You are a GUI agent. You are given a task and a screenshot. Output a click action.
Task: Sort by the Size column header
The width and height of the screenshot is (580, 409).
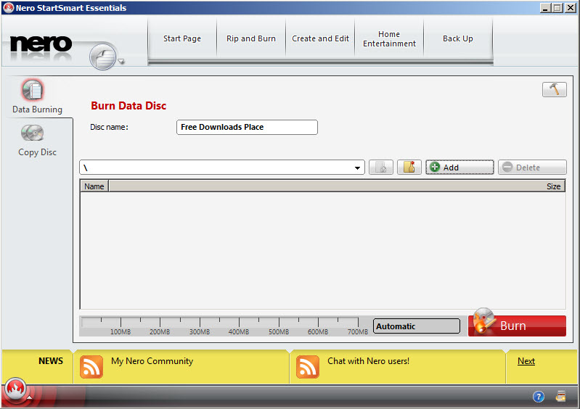point(553,186)
